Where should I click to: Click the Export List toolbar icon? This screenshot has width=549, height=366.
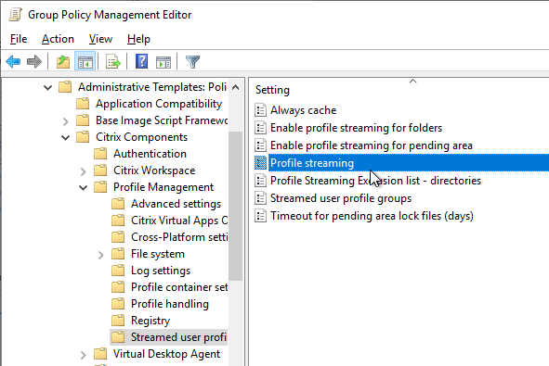(x=113, y=62)
